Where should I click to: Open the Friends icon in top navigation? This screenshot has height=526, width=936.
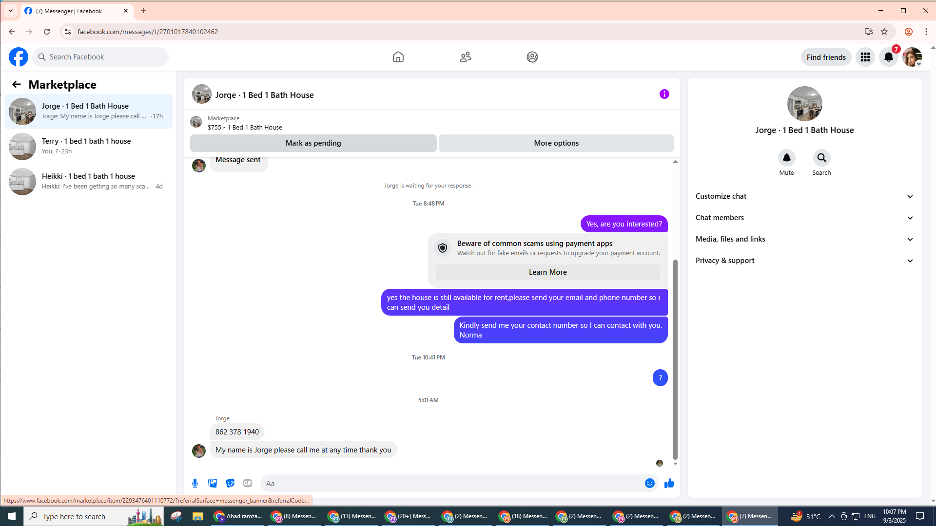466,57
